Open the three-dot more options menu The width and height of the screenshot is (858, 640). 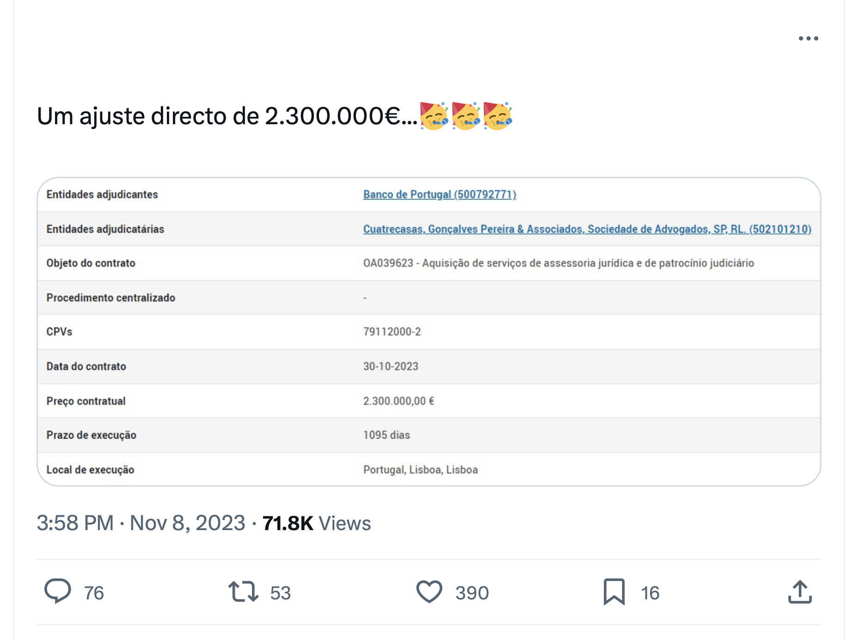[x=808, y=38]
